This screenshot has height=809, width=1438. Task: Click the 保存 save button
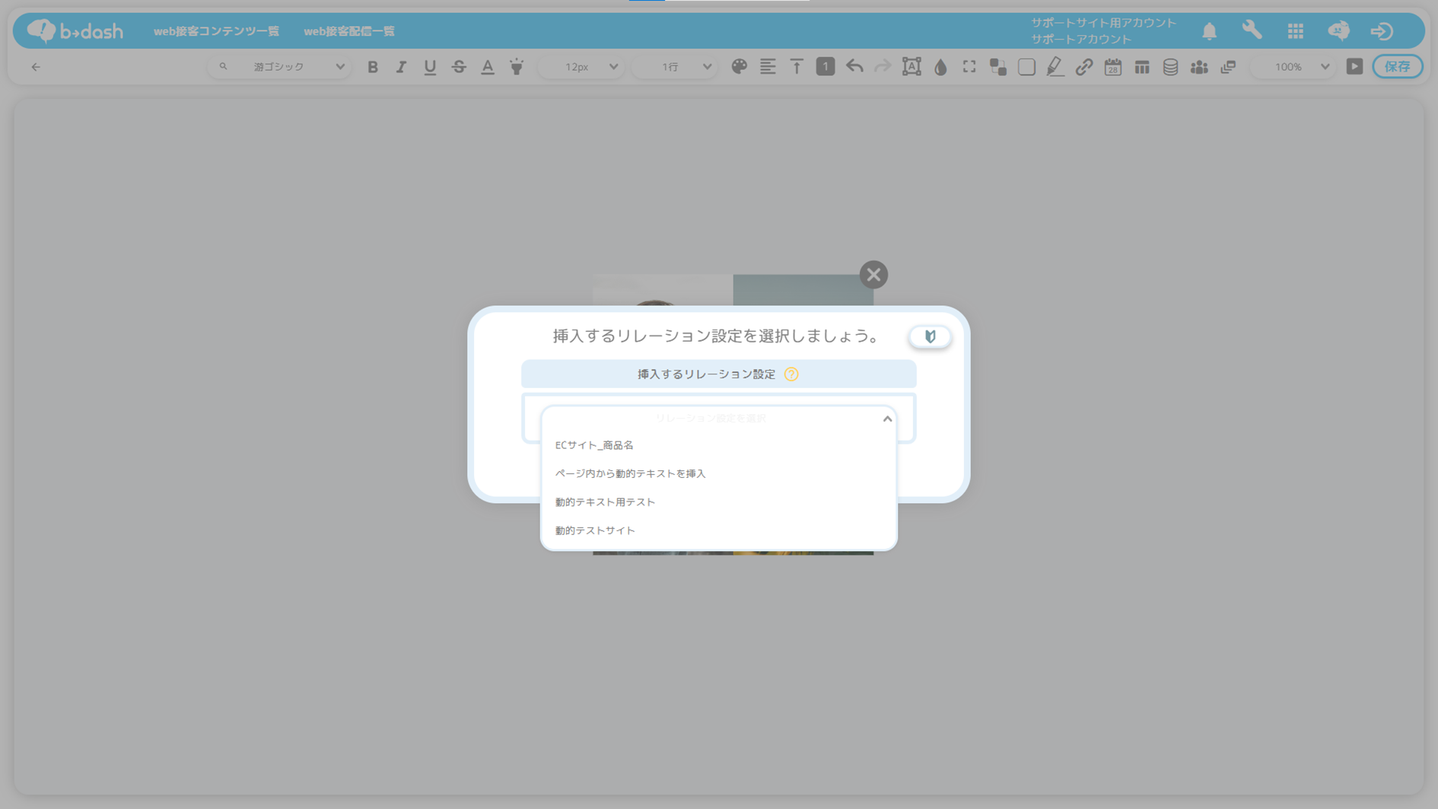point(1397,67)
